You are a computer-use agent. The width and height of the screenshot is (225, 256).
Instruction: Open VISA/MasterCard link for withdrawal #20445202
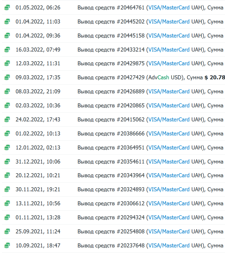(x=169, y=21)
